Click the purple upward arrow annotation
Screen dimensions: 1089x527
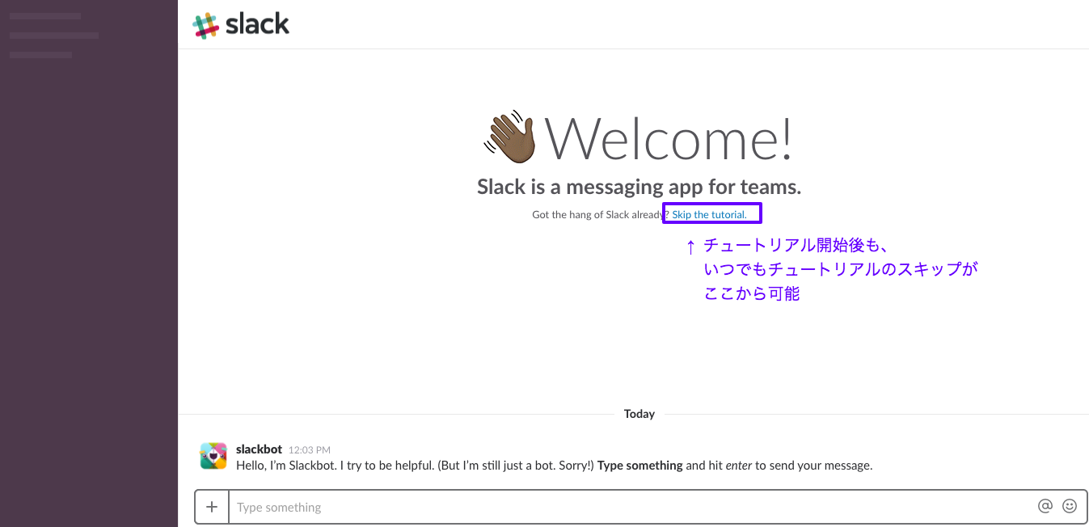690,247
